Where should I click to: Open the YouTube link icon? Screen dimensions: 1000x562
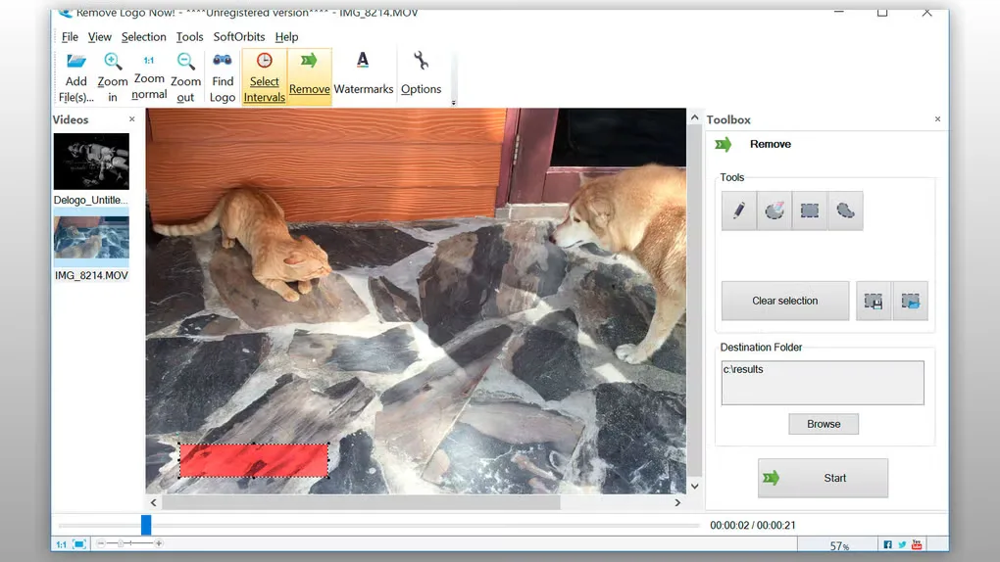coord(917,544)
